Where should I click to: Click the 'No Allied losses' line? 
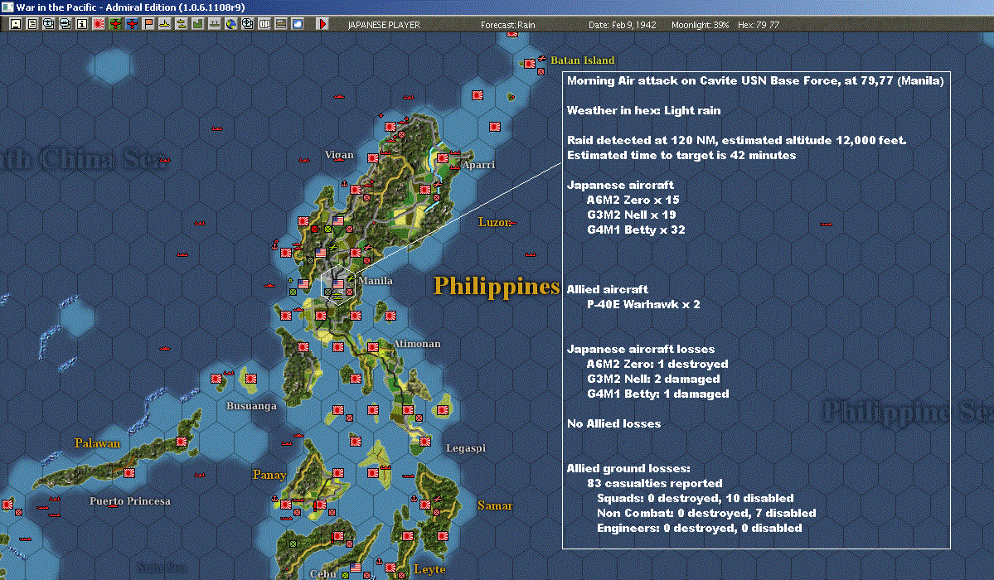(x=613, y=423)
